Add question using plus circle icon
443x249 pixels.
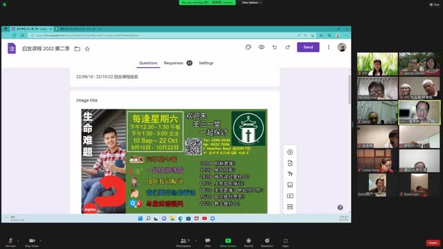[290, 152]
